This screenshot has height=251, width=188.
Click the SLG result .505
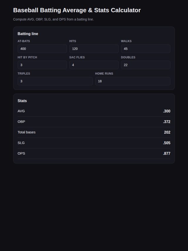tap(167, 143)
